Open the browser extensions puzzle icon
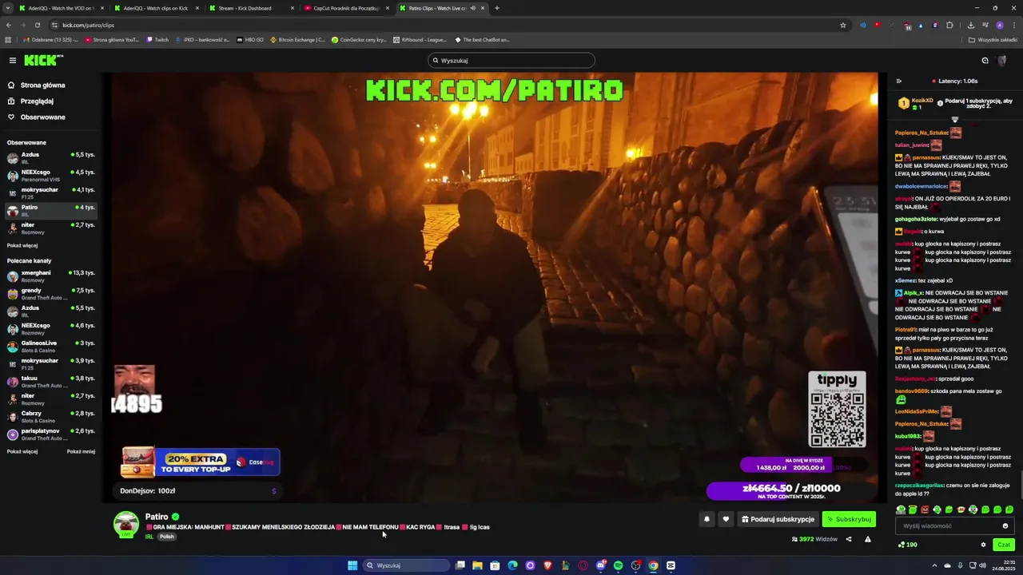This screenshot has height=575, width=1023. click(x=949, y=25)
